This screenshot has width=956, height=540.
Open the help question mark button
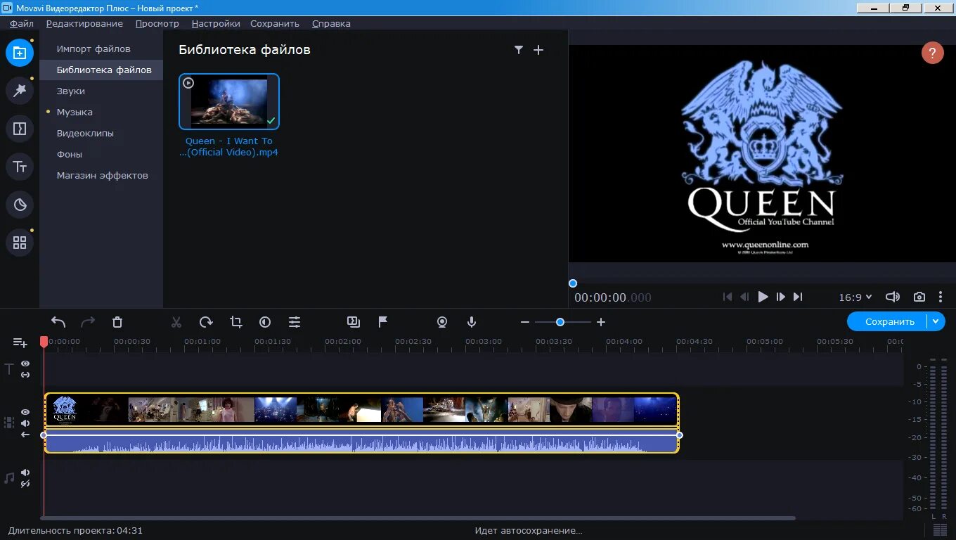pyautogui.click(x=932, y=53)
